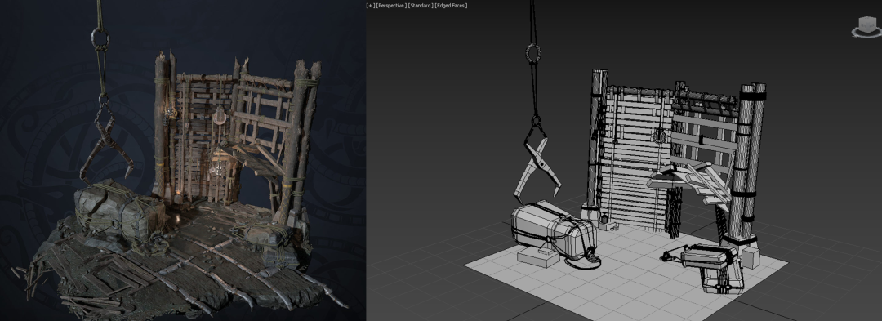Select the large wireframe crate under the claw

(x=554, y=232)
